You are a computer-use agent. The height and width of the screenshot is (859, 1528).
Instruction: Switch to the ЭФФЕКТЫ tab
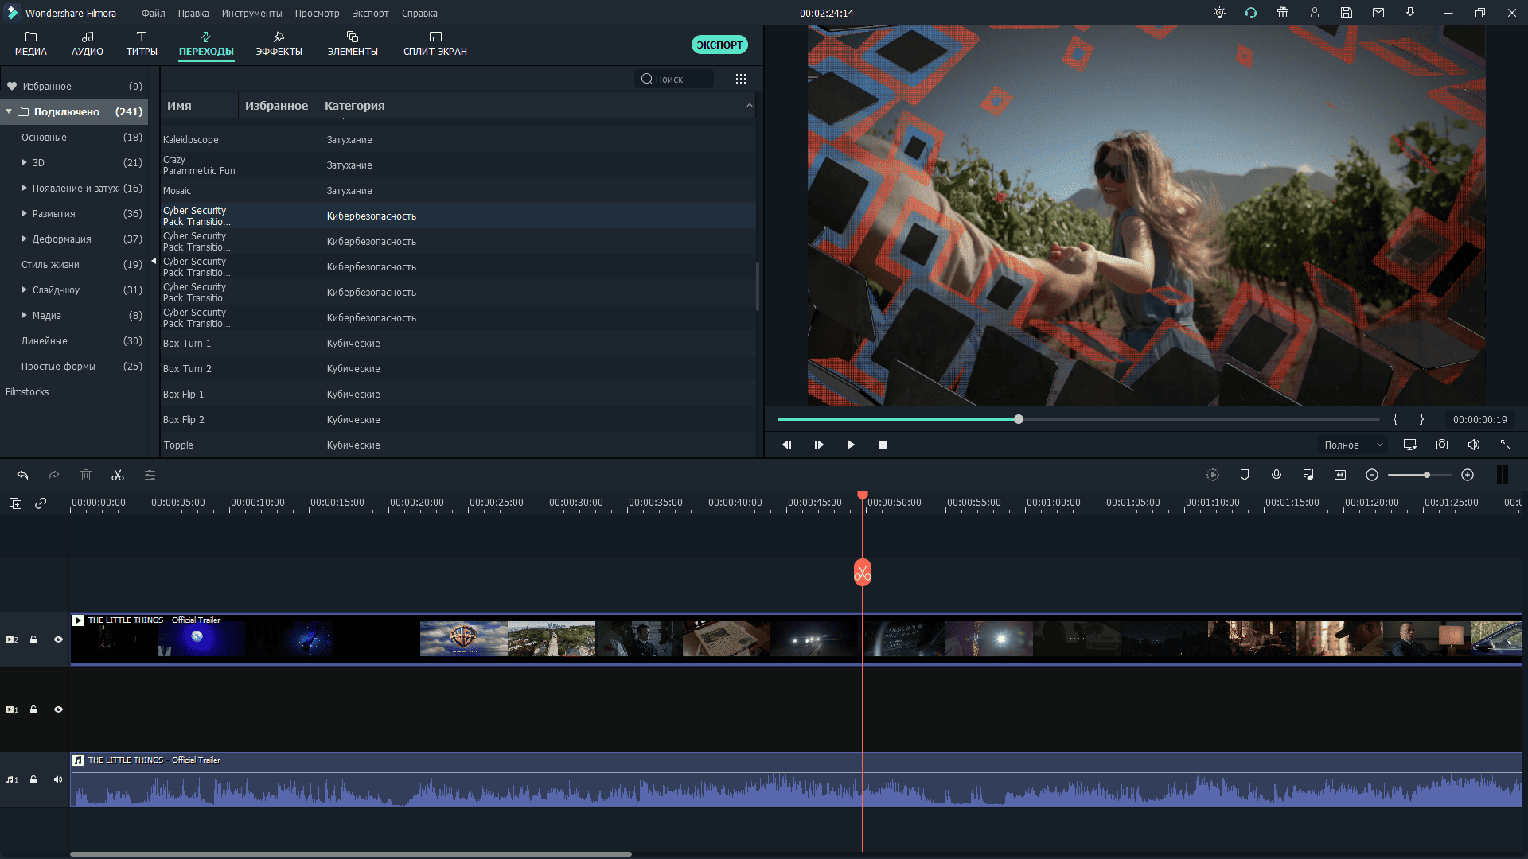point(279,45)
